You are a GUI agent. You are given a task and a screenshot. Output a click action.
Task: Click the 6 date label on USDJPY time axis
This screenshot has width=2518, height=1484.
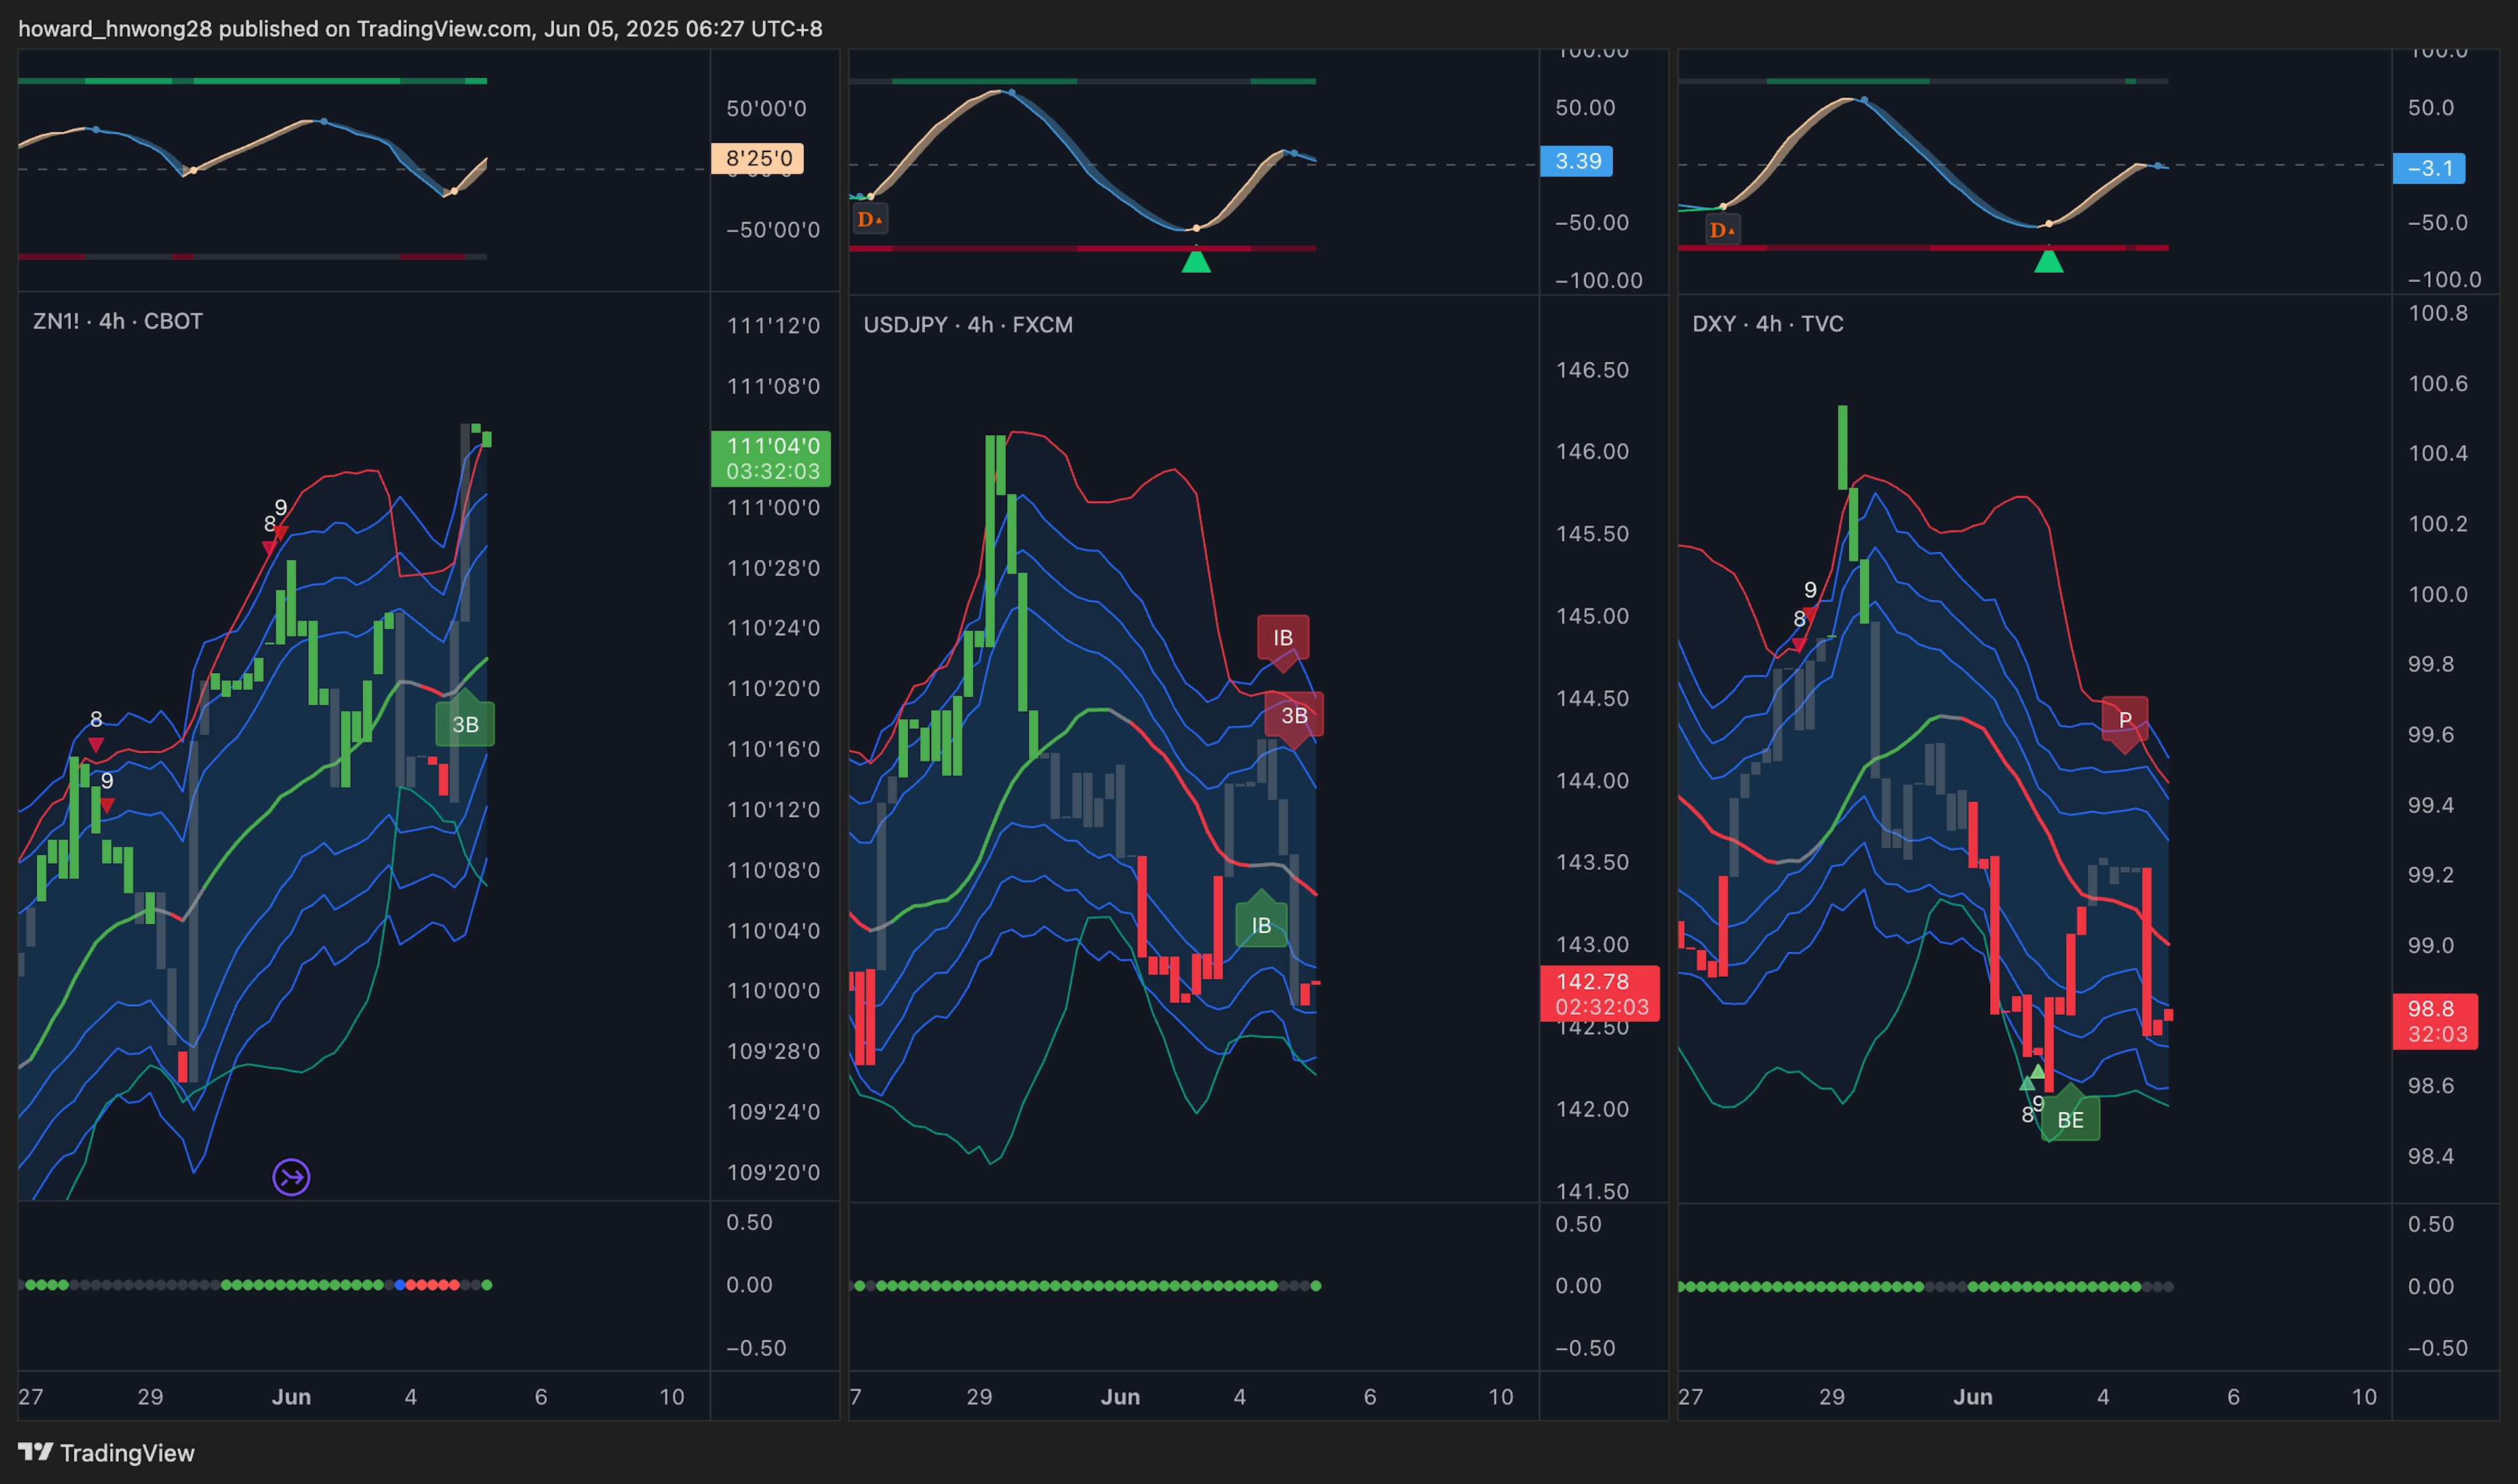(x=1370, y=1397)
